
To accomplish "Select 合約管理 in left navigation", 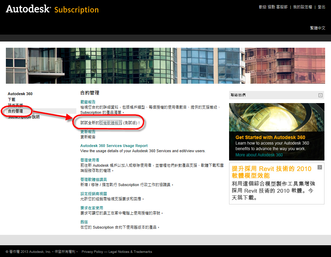I will click(15, 111).
